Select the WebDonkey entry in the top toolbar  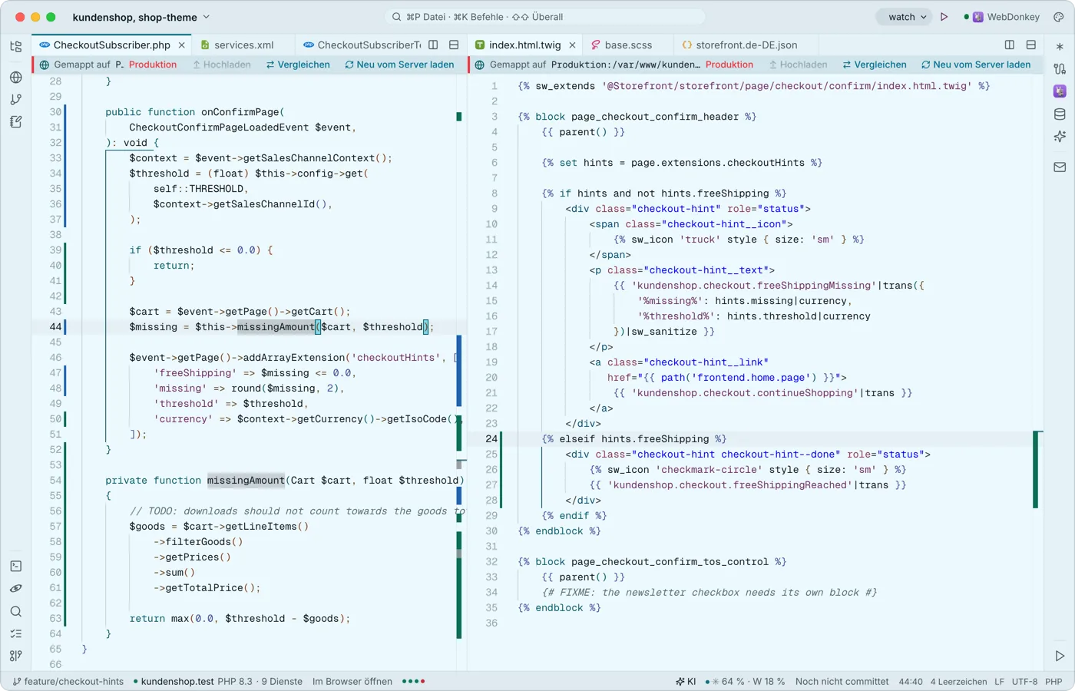[x=1002, y=17]
